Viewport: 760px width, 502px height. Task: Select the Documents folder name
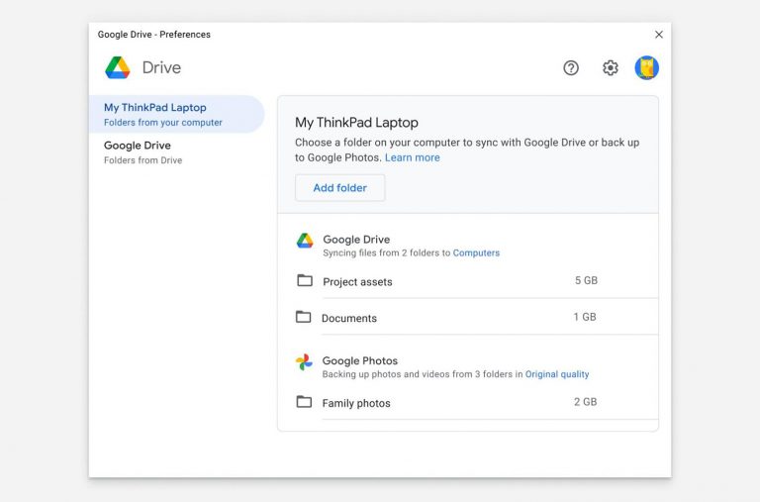tap(349, 319)
